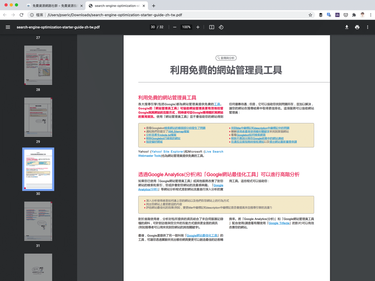
Task: Open the Extensions puzzle menu
Action: click(x=354, y=15)
